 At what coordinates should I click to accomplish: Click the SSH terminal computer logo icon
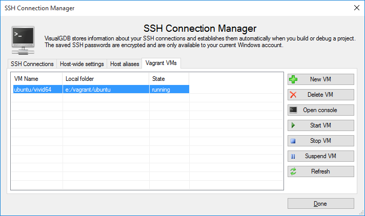tap(23, 40)
